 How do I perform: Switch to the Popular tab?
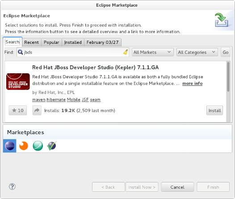(51, 42)
